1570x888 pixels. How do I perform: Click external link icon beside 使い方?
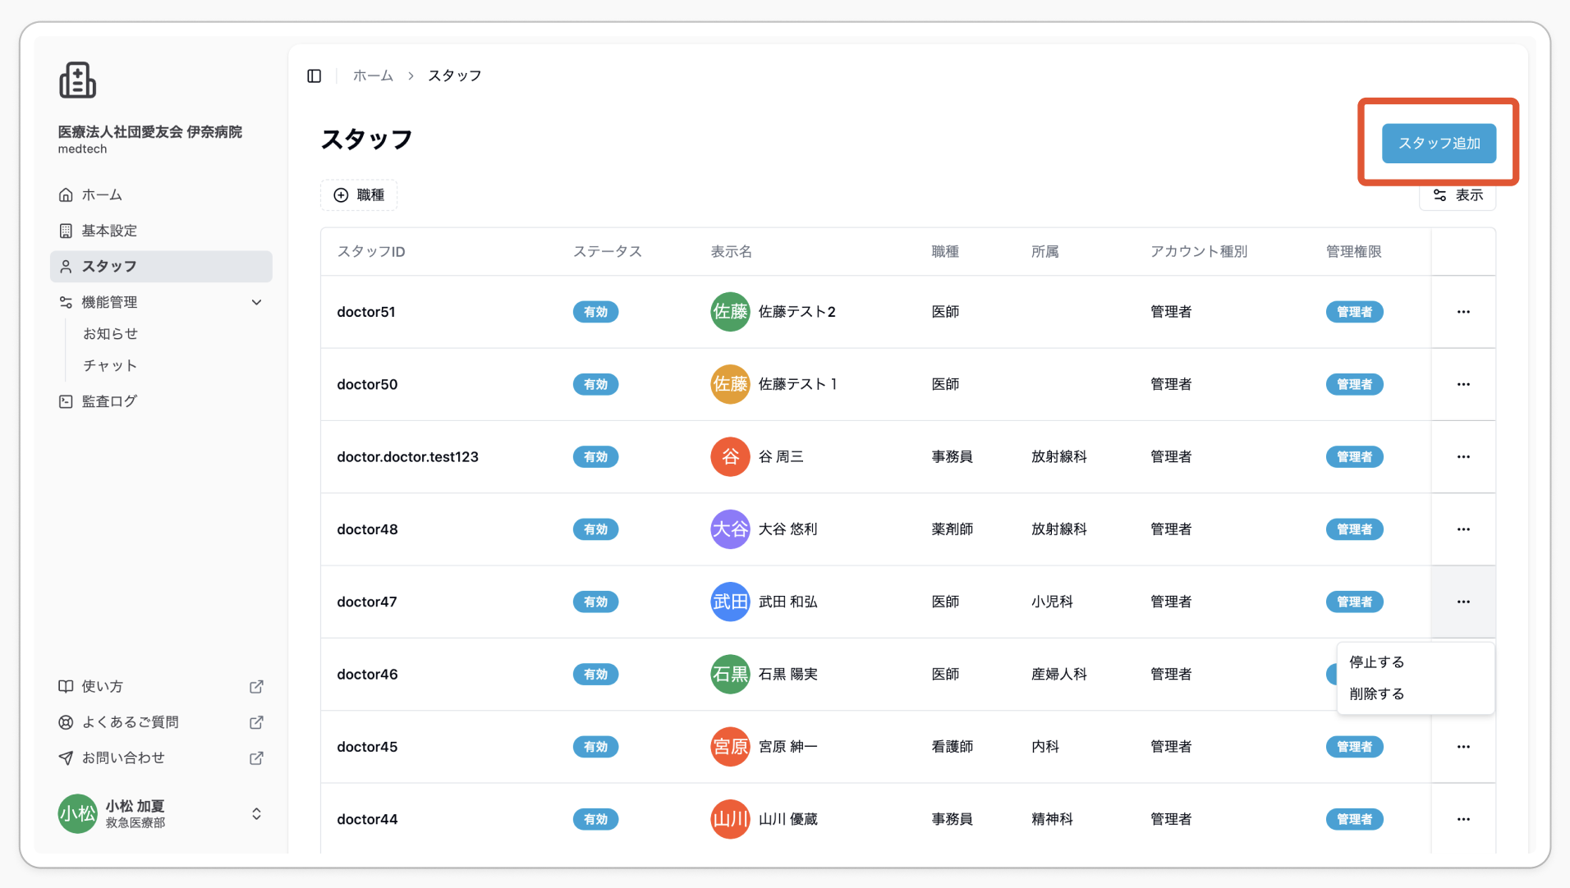coord(256,686)
